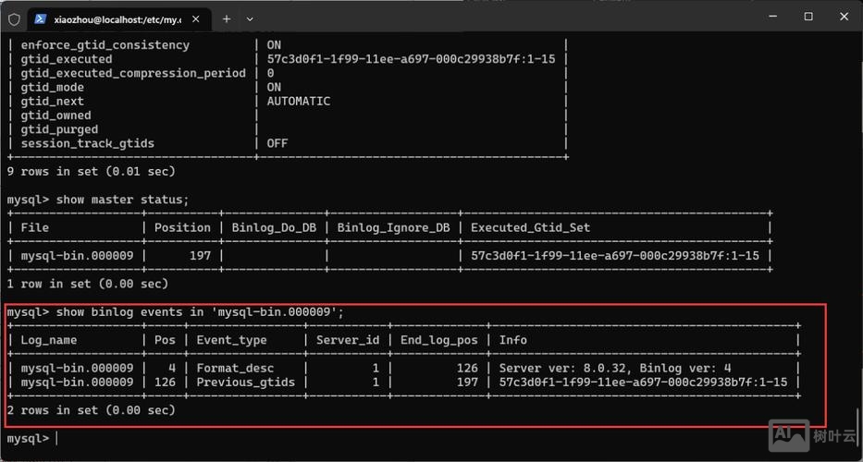This screenshot has height=462, width=863.
Task: Select the xiaozhou@localhost terminal tab
Action: coord(118,19)
